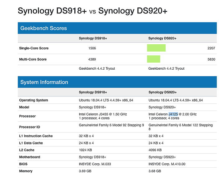Click DS918+ Ubuntu 18.04.4 LTS operating system value

(x=106, y=100)
